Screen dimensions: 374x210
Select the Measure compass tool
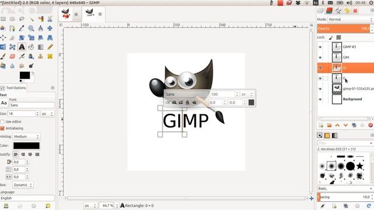coord(40,29)
